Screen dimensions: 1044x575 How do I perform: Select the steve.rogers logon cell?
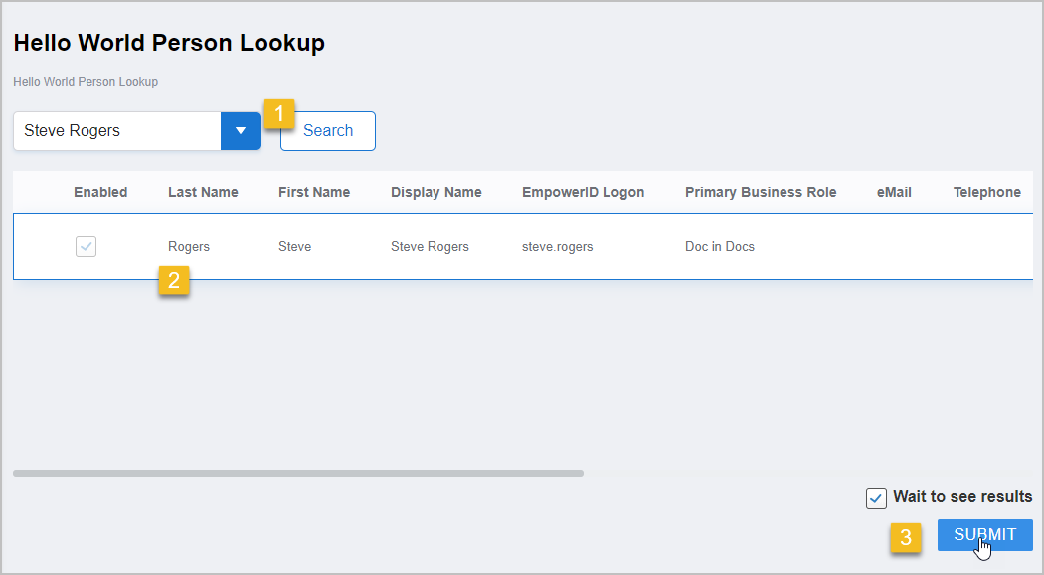click(557, 247)
